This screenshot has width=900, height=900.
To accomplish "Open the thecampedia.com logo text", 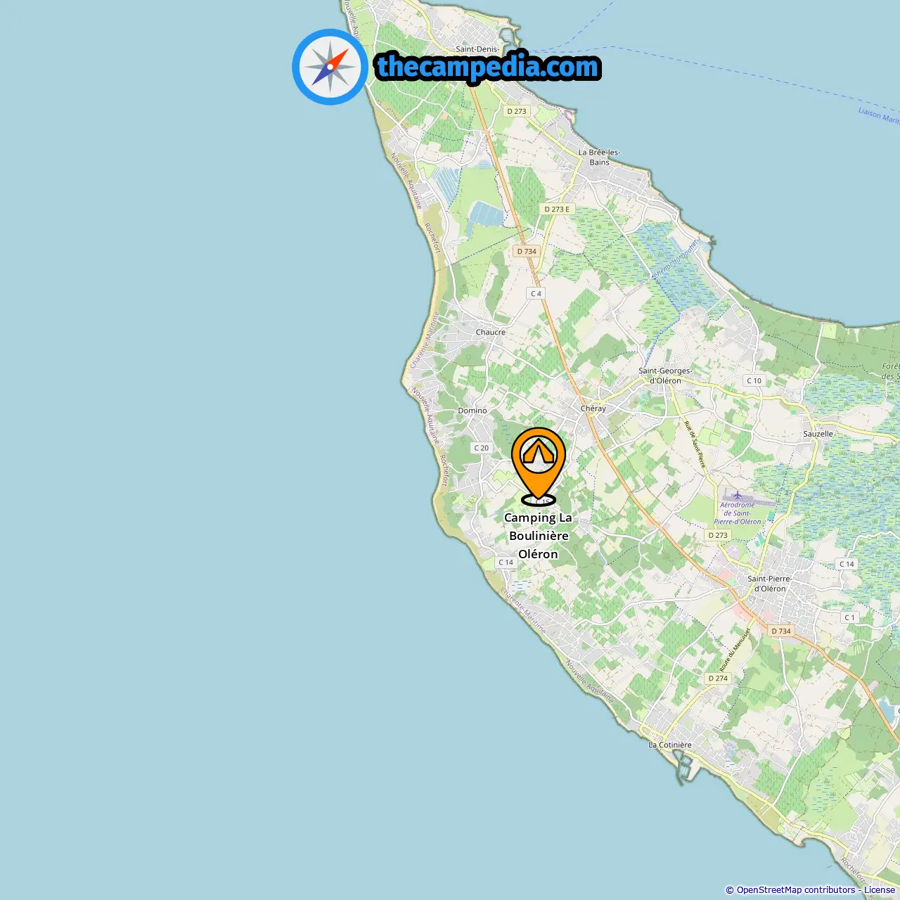I will [x=488, y=67].
